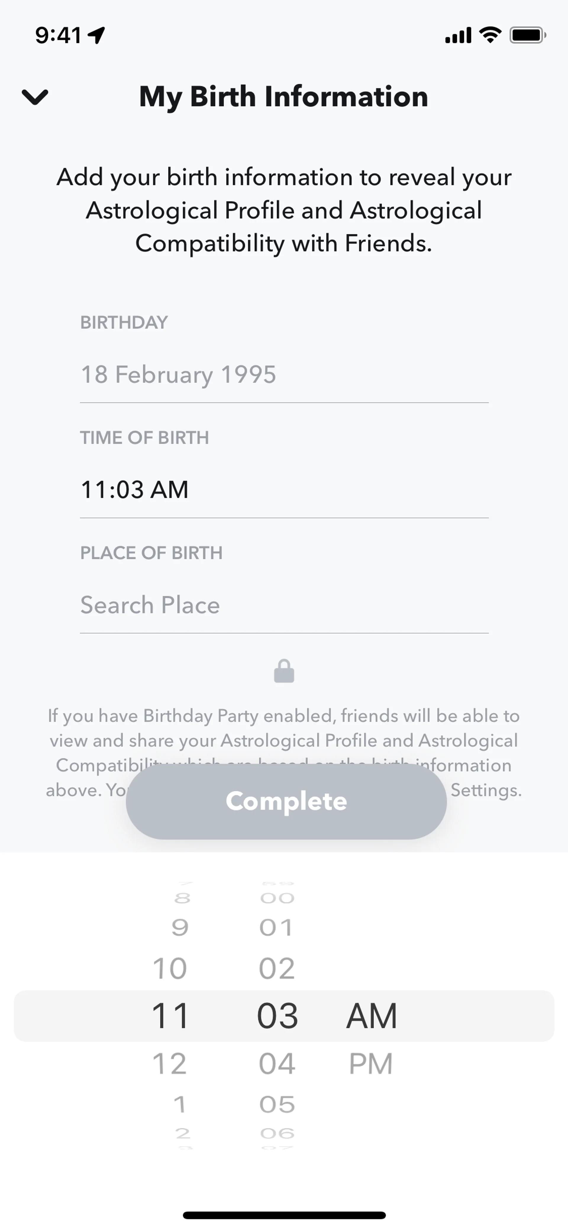Tap the home indicator bar

[284, 1215]
